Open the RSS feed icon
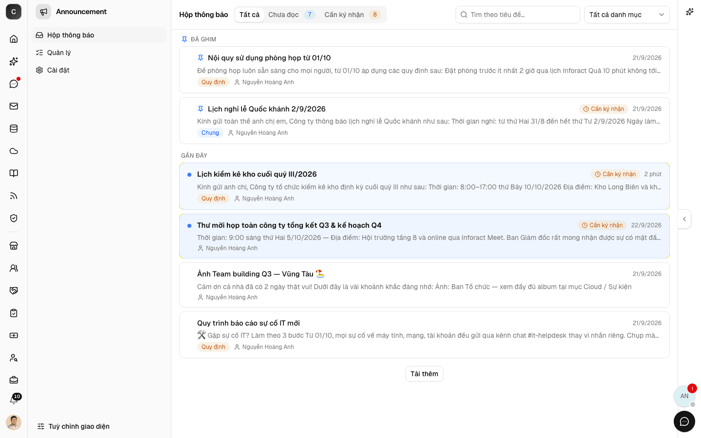Screen dimensions: 701x438 pos(14,196)
